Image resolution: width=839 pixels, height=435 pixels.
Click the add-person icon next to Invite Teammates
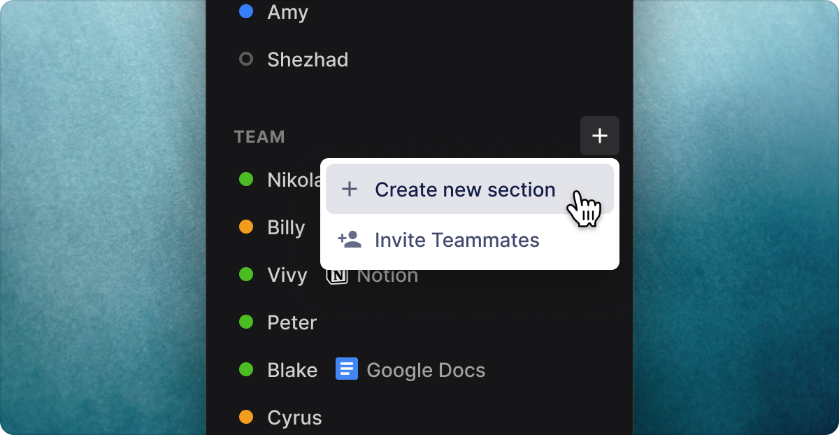coord(350,240)
